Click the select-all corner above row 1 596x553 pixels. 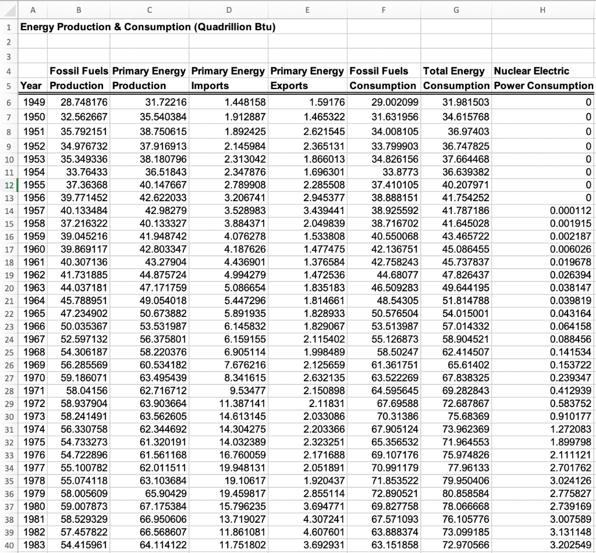pos(9,10)
